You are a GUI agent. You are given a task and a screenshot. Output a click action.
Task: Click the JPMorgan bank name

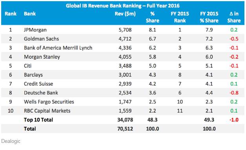pos(35,30)
